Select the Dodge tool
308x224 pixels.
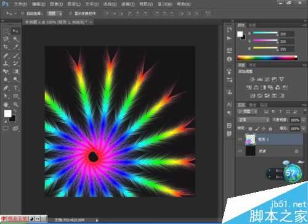[15, 80]
